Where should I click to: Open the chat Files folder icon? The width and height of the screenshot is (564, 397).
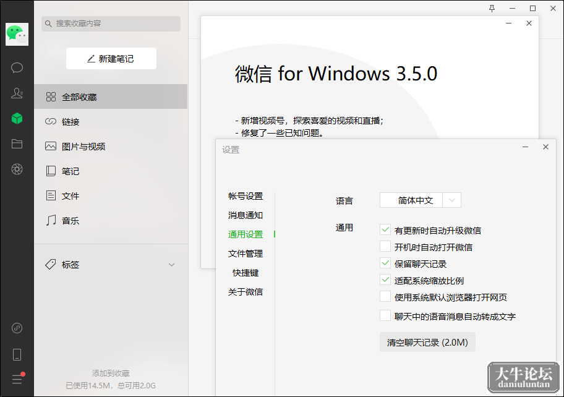(17, 144)
